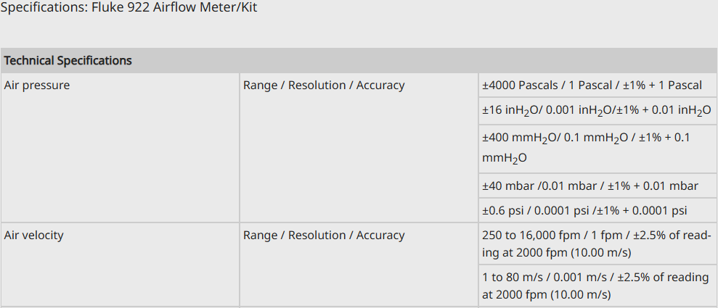The height and width of the screenshot is (308, 718).
Task: Click Range / Resolution / Accuracy beside Air pressure
Action: [324, 86]
